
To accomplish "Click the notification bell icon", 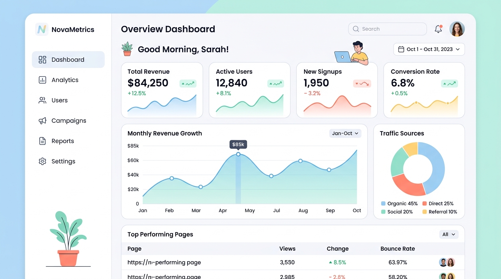I will click(438, 29).
